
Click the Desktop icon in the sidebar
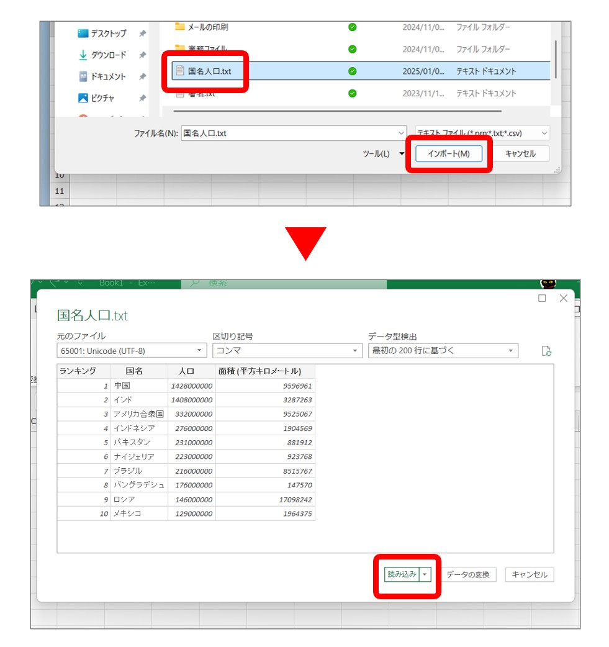(x=83, y=34)
